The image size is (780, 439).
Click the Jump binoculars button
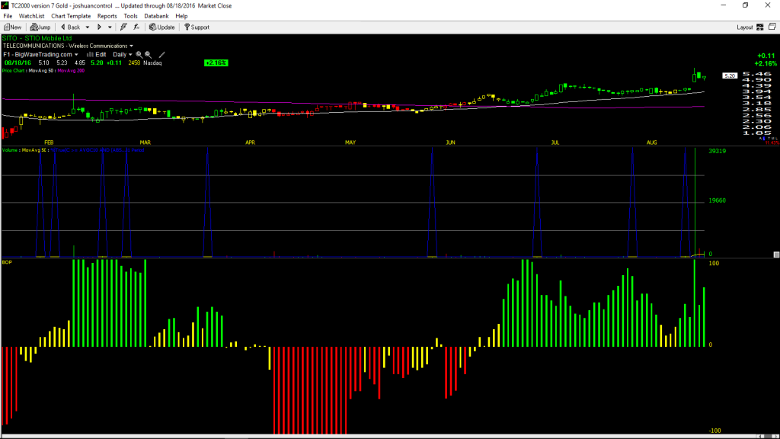point(40,27)
